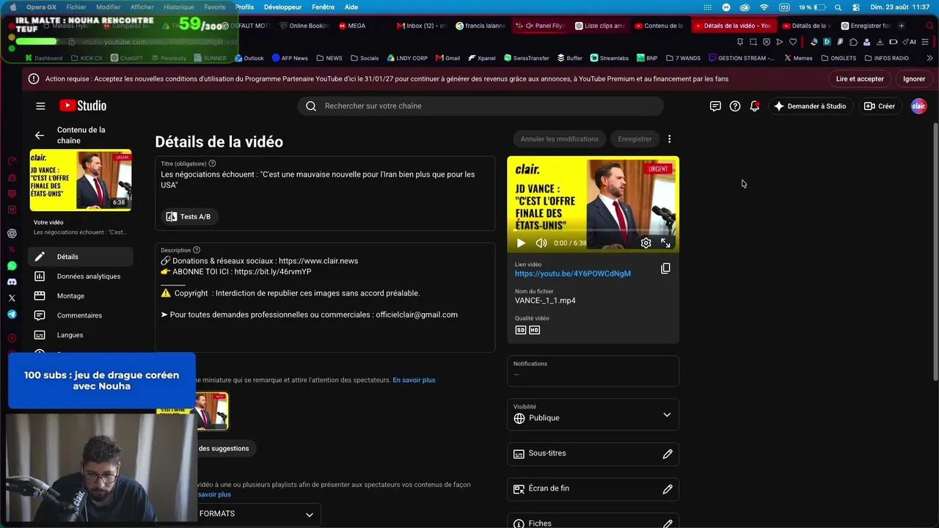
Task: Show help for the Description field
Action: coord(197,250)
